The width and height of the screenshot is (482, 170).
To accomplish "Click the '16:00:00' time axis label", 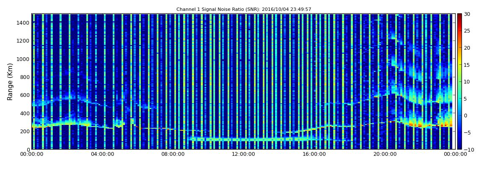I will coord(314,155).
